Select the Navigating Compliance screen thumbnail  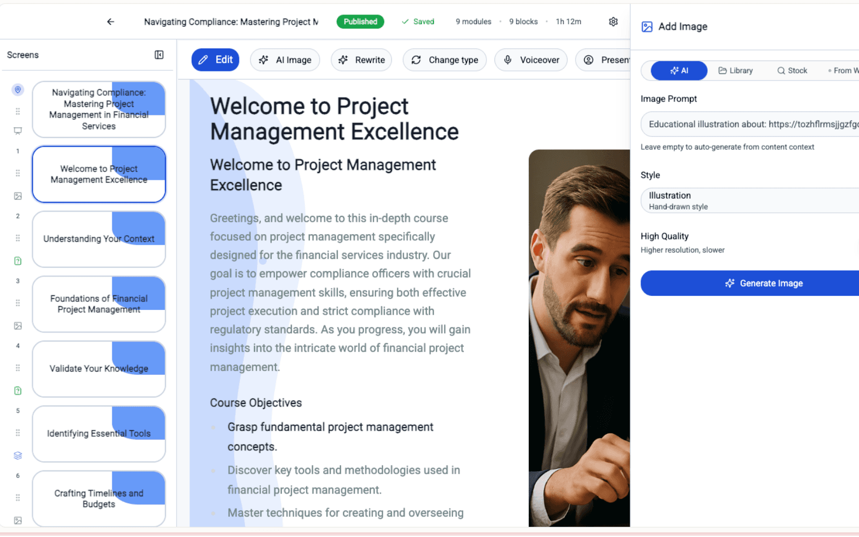pos(99,110)
